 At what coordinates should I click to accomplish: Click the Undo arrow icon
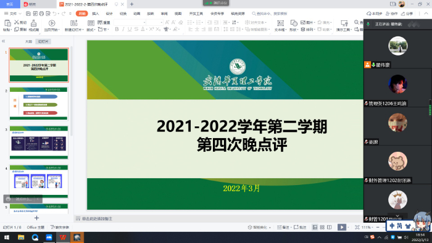(54, 14)
